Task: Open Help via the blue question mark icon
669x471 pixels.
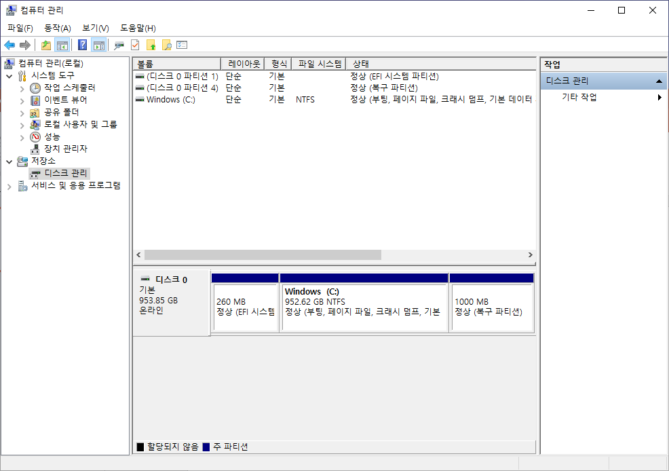Action: point(82,45)
